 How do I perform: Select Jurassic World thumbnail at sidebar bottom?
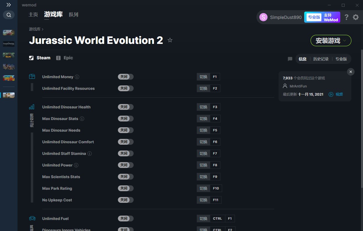tap(9, 95)
